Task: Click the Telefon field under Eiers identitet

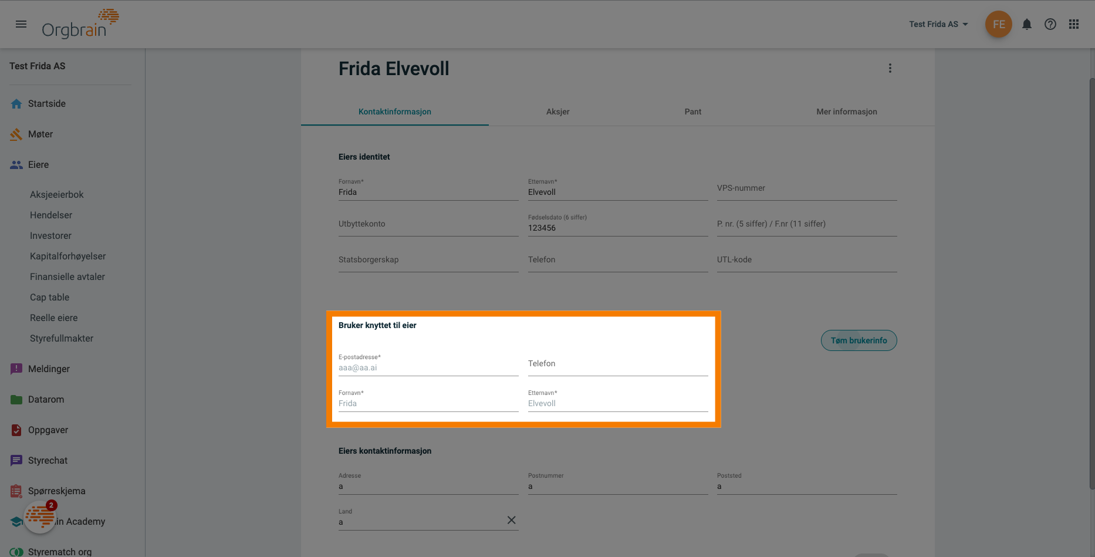Action: (618, 261)
